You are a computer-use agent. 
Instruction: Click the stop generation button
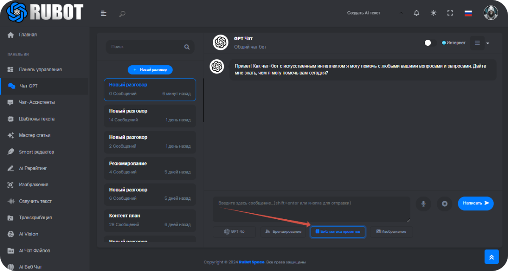pyautogui.click(x=444, y=204)
